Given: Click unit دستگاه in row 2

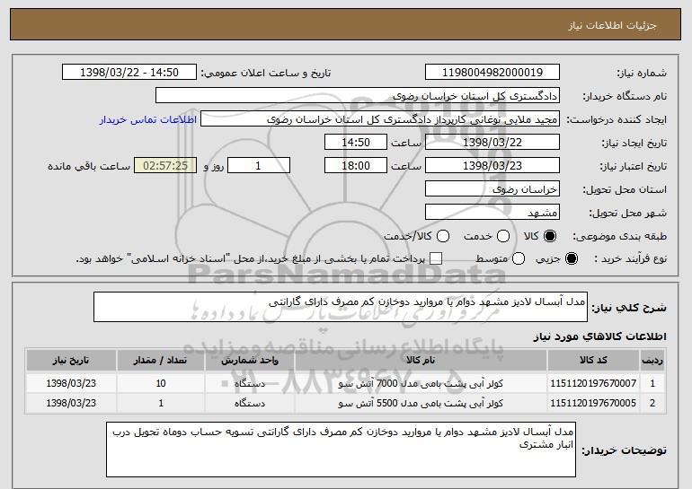Looking at the screenshot, I should tap(250, 403).
